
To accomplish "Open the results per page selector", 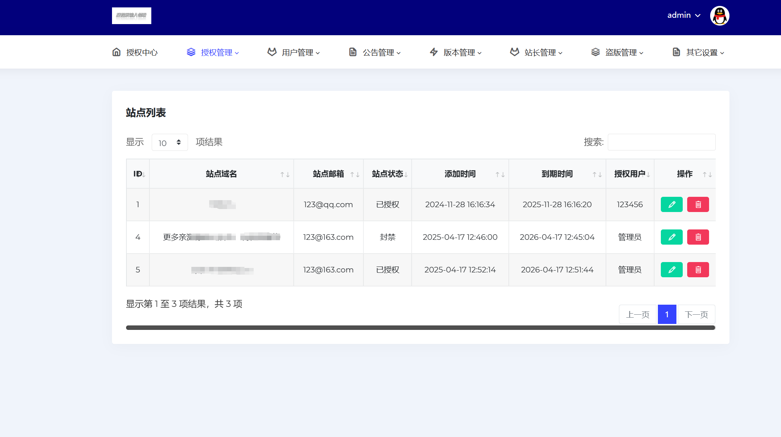I will pos(169,142).
